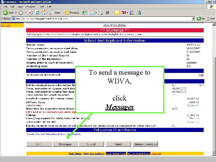Click the Submit button
Viewport: 216px width, 162px height.
point(91,144)
